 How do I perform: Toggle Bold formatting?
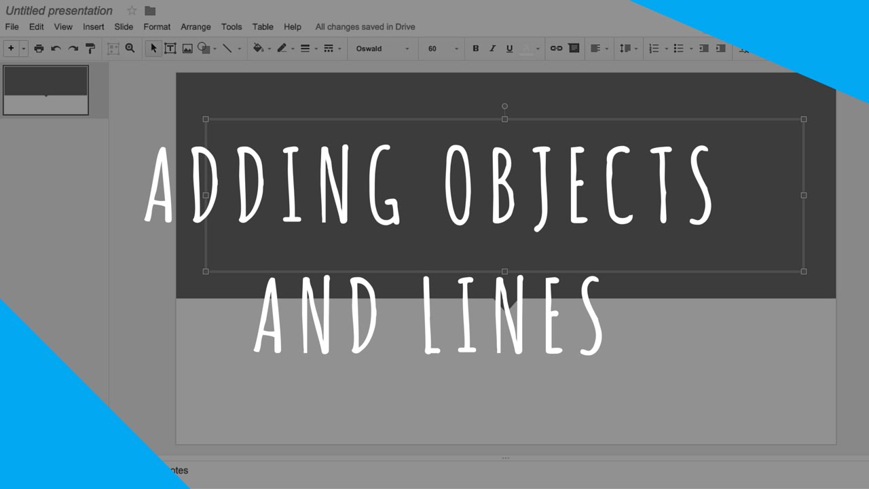coord(475,48)
